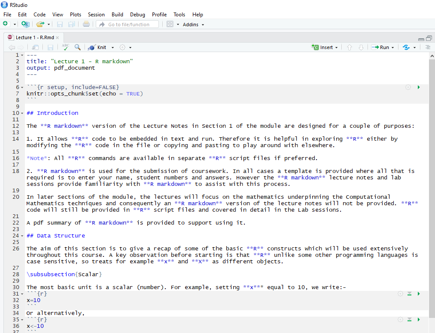This screenshot has width=435, height=333.
Task: Expand the Run dropdown menu
Action: (x=392, y=47)
